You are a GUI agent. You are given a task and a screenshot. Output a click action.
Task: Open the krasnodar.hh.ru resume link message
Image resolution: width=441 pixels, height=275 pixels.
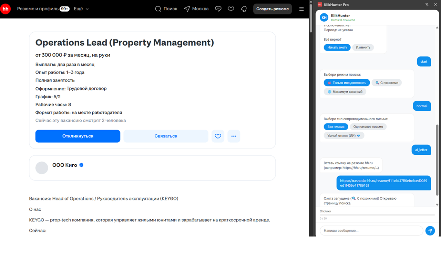pyautogui.click(x=383, y=183)
